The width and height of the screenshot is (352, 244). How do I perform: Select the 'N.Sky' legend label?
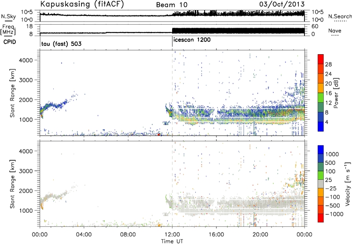(8, 16)
